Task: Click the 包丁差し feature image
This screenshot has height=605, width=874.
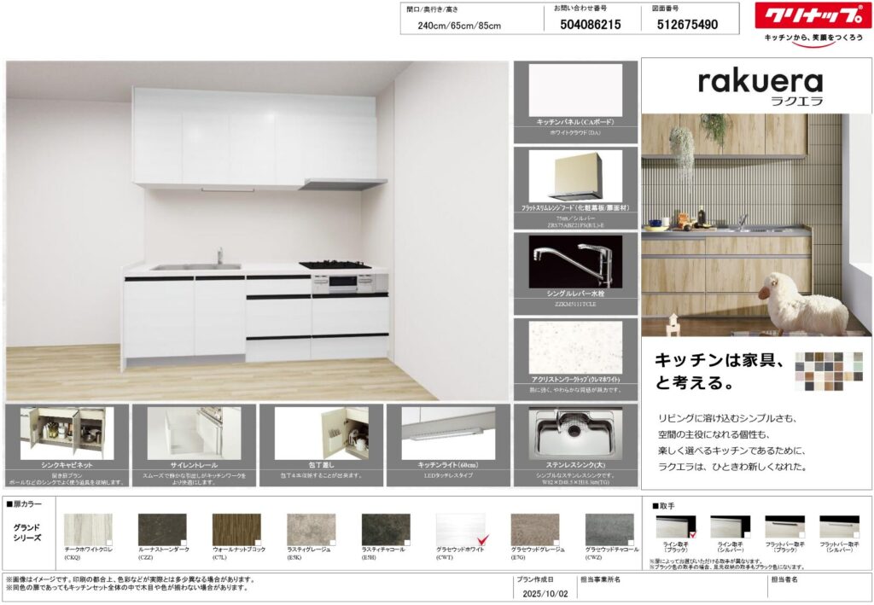Action: coord(322,432)
